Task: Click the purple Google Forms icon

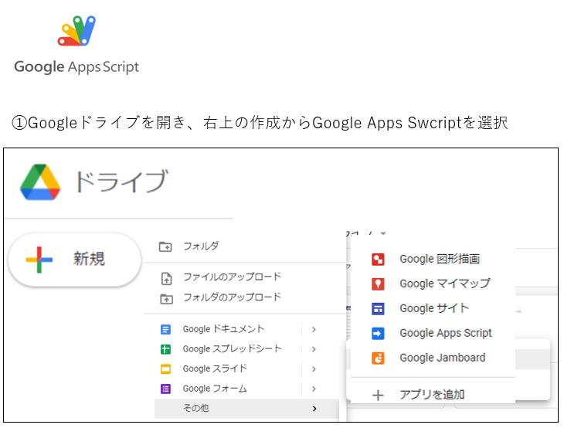Action: tap(165, 389)
